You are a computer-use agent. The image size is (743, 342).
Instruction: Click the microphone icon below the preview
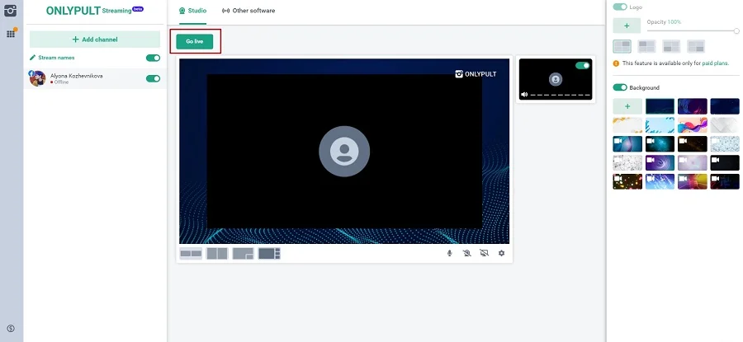(450, 253)
